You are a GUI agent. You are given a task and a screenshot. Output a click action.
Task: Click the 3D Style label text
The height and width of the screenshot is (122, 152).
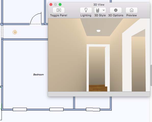(100, 15)
